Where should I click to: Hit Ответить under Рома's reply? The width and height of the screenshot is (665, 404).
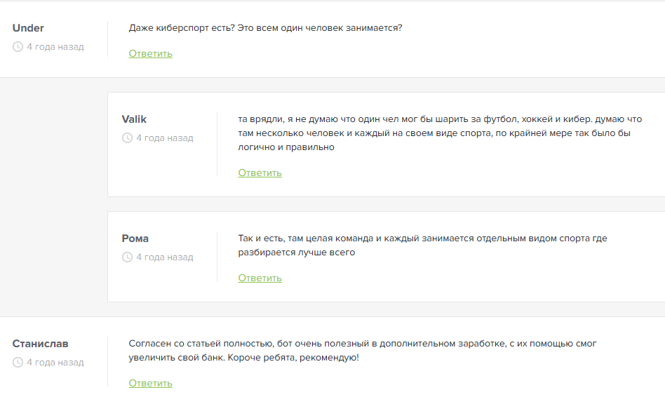(260, 278)
